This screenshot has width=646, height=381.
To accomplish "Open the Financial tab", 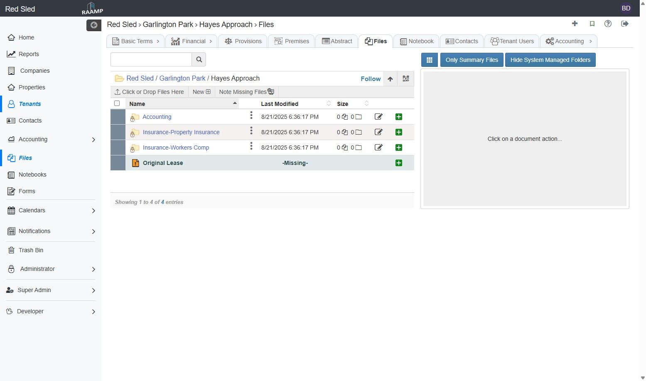I will pos(191,41).
